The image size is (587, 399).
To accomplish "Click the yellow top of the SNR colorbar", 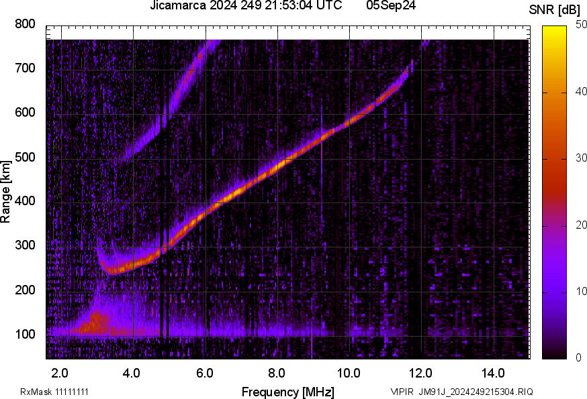I will pyautogui.click(x=554, y=30).
